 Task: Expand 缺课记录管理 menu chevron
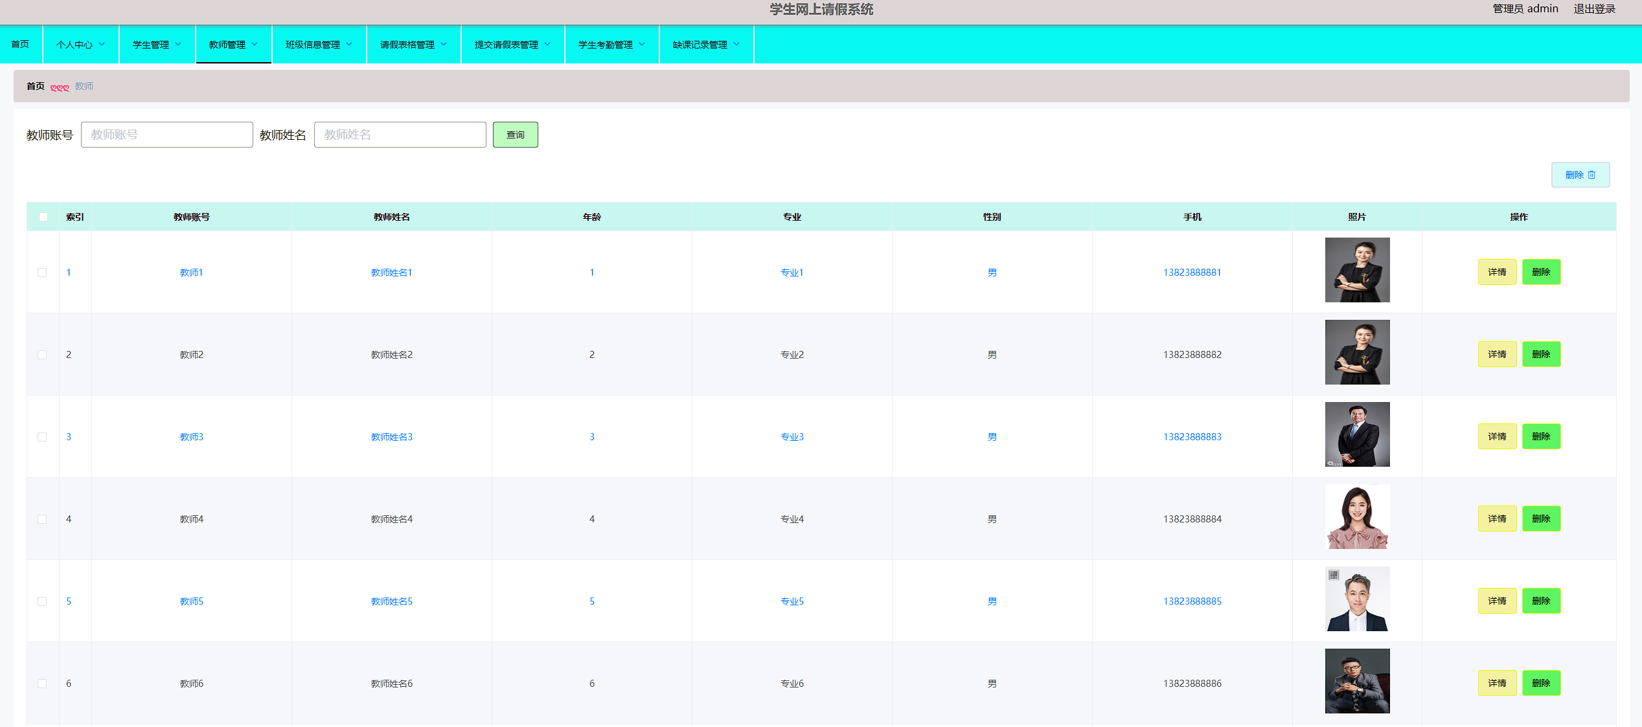coord(736,44)
